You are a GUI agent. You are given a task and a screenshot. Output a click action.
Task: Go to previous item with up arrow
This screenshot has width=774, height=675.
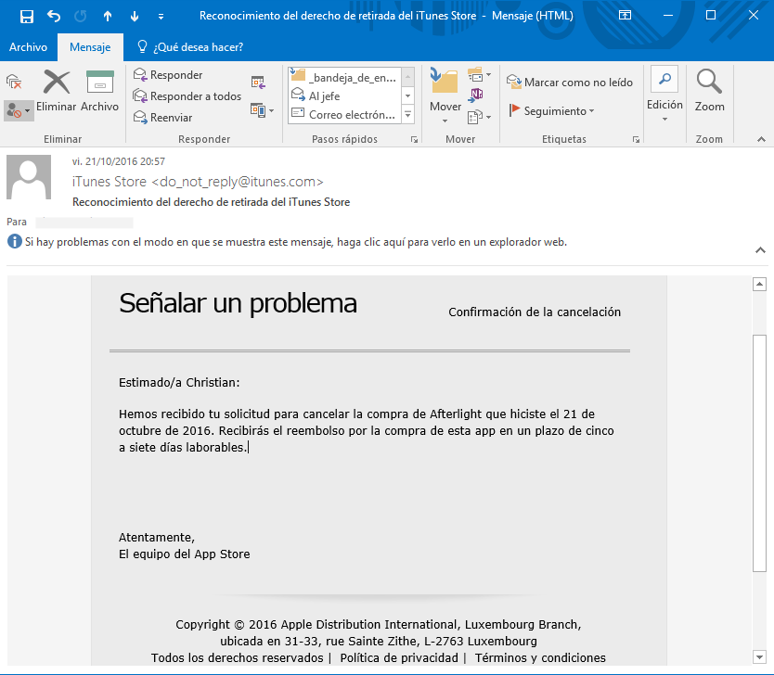(108, 17)
